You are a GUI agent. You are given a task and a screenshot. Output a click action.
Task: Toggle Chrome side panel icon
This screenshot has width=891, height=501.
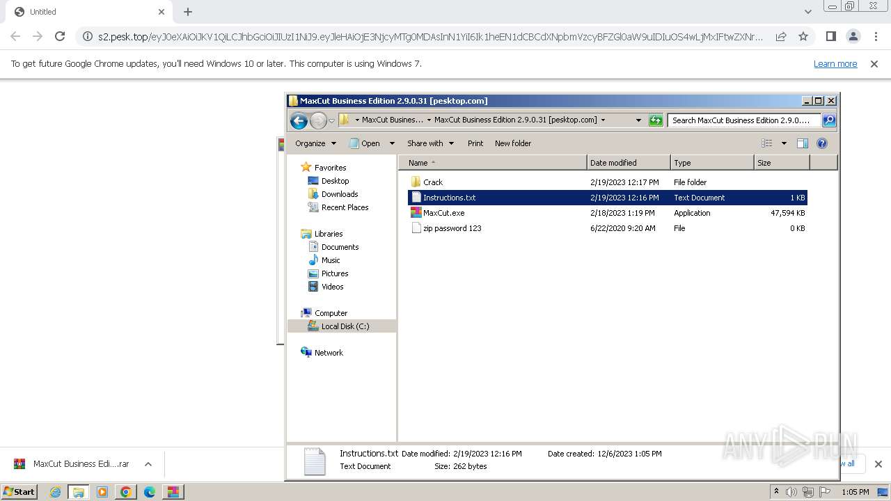[830, 36]
